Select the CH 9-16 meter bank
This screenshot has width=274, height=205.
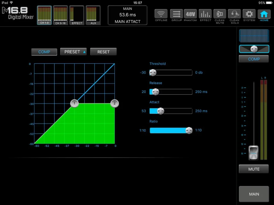(x=61, y=15)
